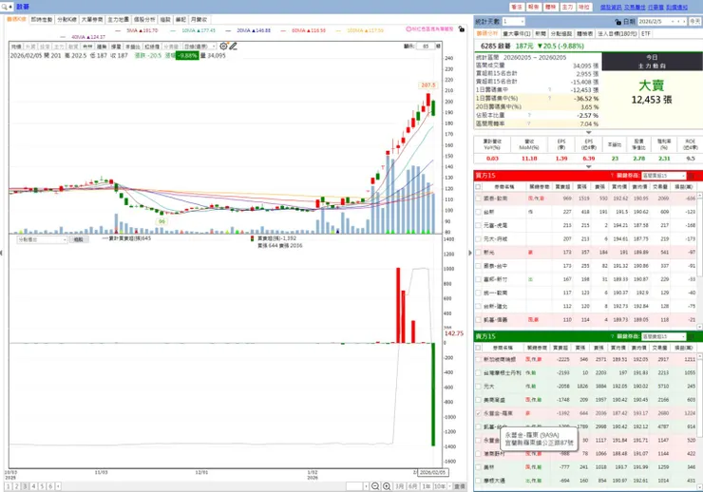703x492 pixels.
Task: Tick checkbox for 國泰-台中 buyer row
Action: pyautogui.click(x=478, y=266)
